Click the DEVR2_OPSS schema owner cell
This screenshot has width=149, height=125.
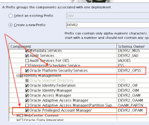point(133,70)
